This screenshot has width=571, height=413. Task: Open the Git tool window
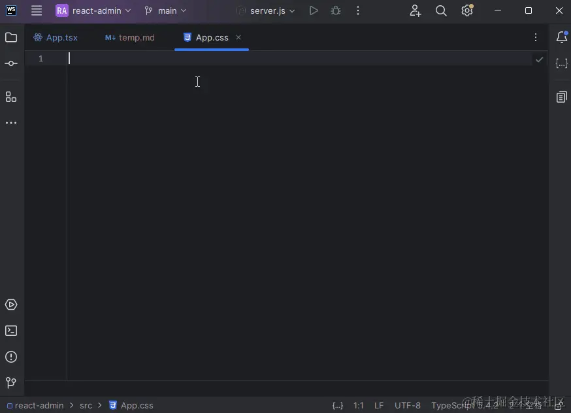11,382
